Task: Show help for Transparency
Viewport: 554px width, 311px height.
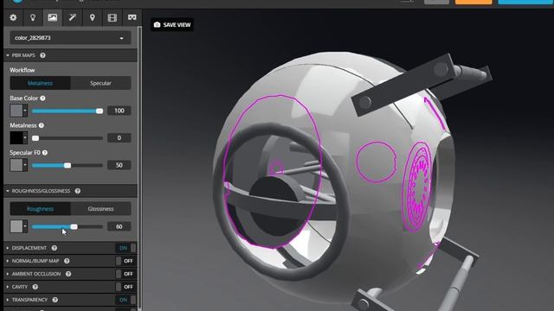Action: (55, 300)
